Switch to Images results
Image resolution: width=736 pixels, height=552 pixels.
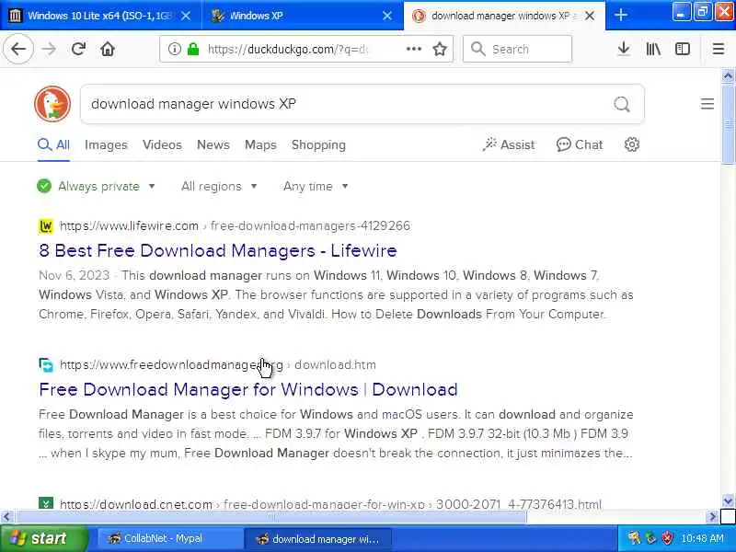[106, 144]
